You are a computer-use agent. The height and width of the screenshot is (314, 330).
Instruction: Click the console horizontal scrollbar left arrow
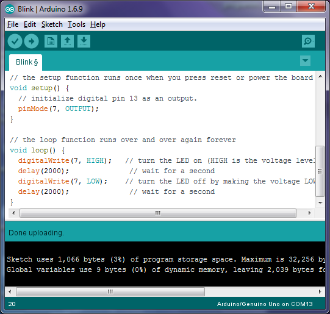point(10,291)
